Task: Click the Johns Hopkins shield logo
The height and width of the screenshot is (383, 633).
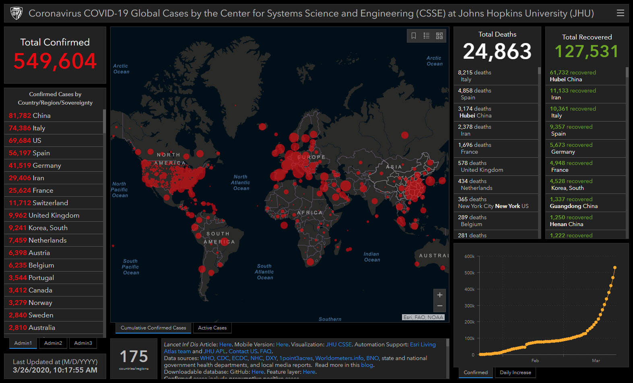Action: 16,13
